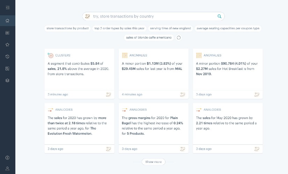Viewport: 288px width, 174px height.
Task: Select 'store transactions by product' suggestion
Action: point(67,28)
